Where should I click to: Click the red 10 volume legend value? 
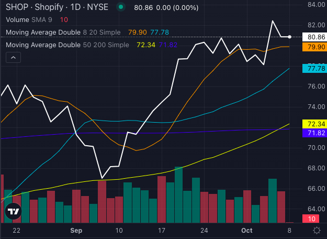[x=64, y=20]
